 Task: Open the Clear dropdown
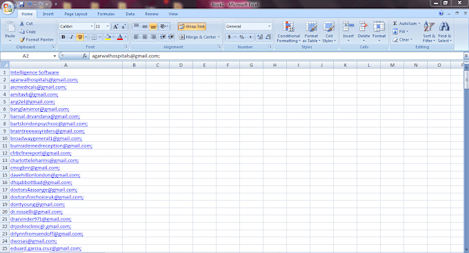[403, 39]
